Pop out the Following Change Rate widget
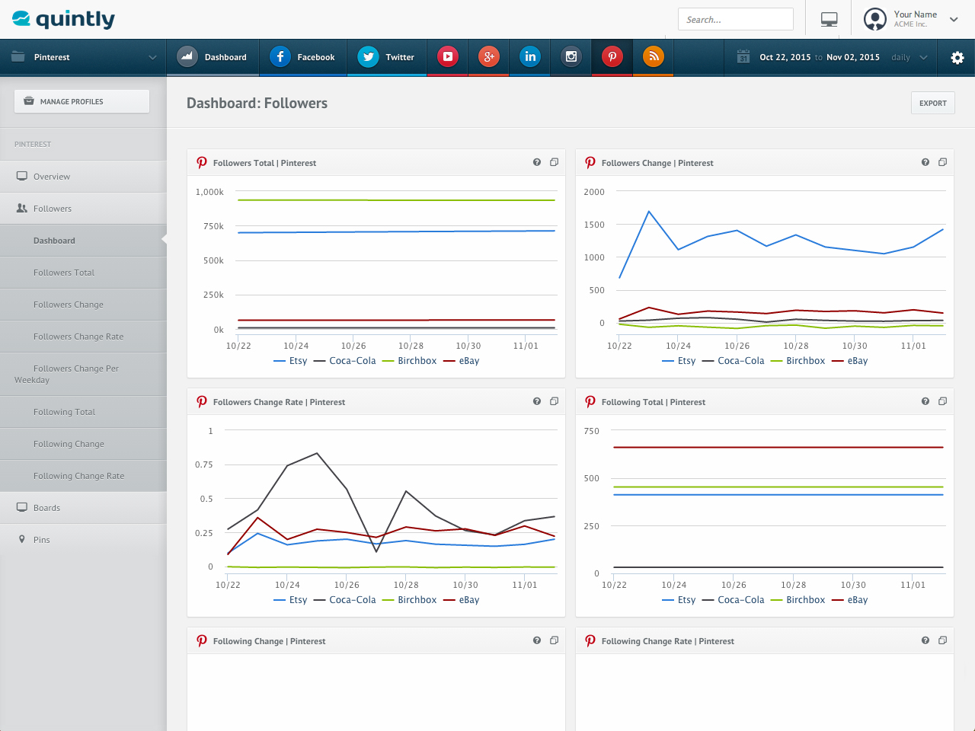 942,640
